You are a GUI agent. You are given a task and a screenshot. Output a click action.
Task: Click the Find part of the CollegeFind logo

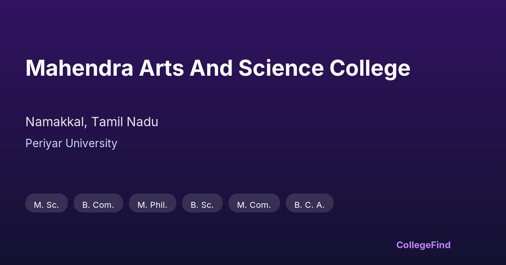tap(440, 245)
